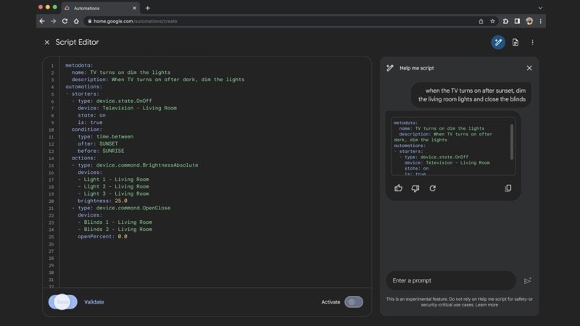Close the Automations browser tab
This screenshot has height=326, width=580.
tap(134, 8)
